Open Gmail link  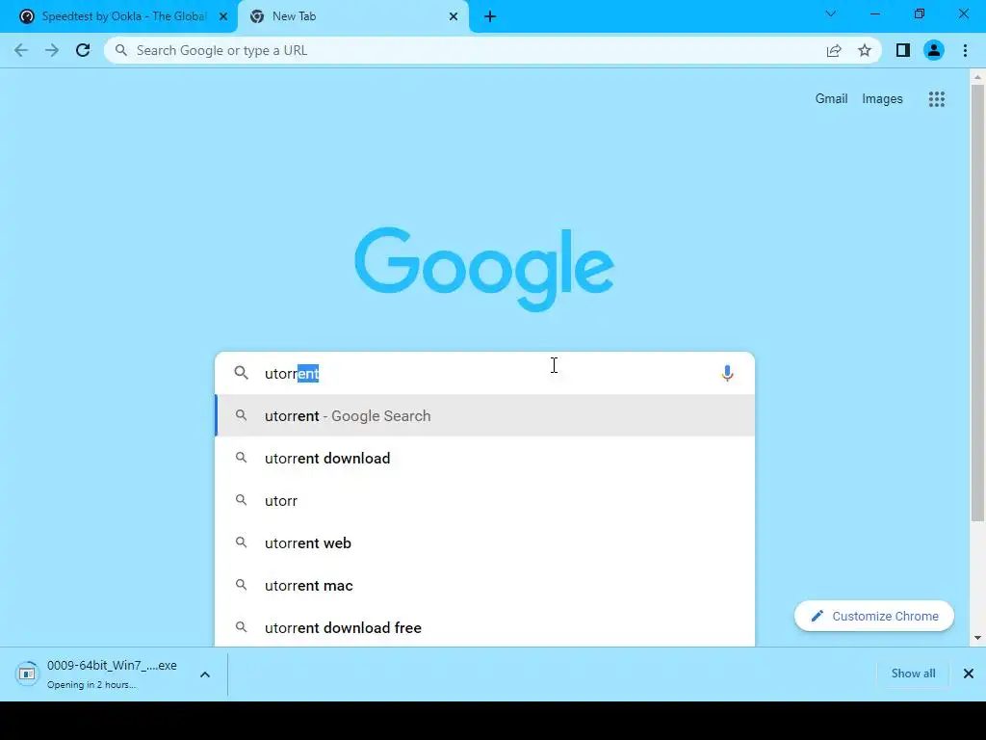tap(831, 99)
